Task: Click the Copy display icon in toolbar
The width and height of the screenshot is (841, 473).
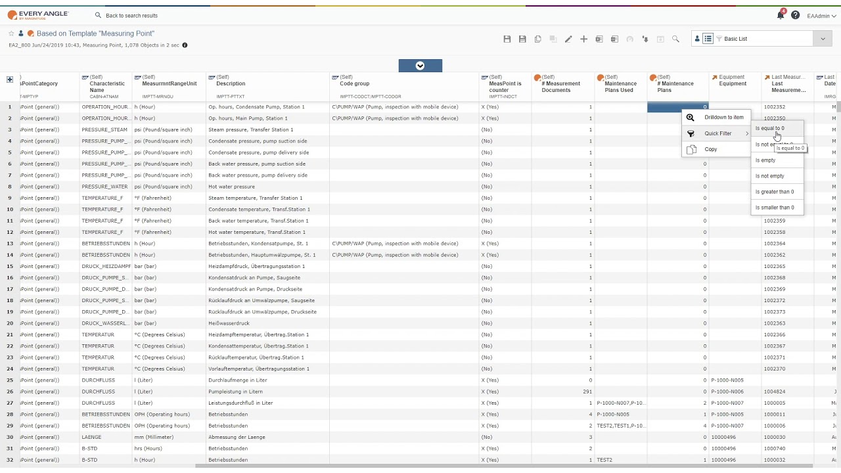Action: pyautogui.click(x=537, y=39)
